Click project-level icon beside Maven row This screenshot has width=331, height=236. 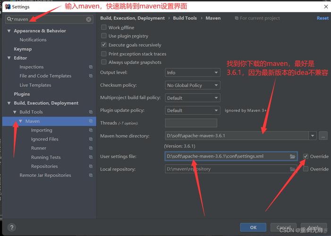coord(91,121)
